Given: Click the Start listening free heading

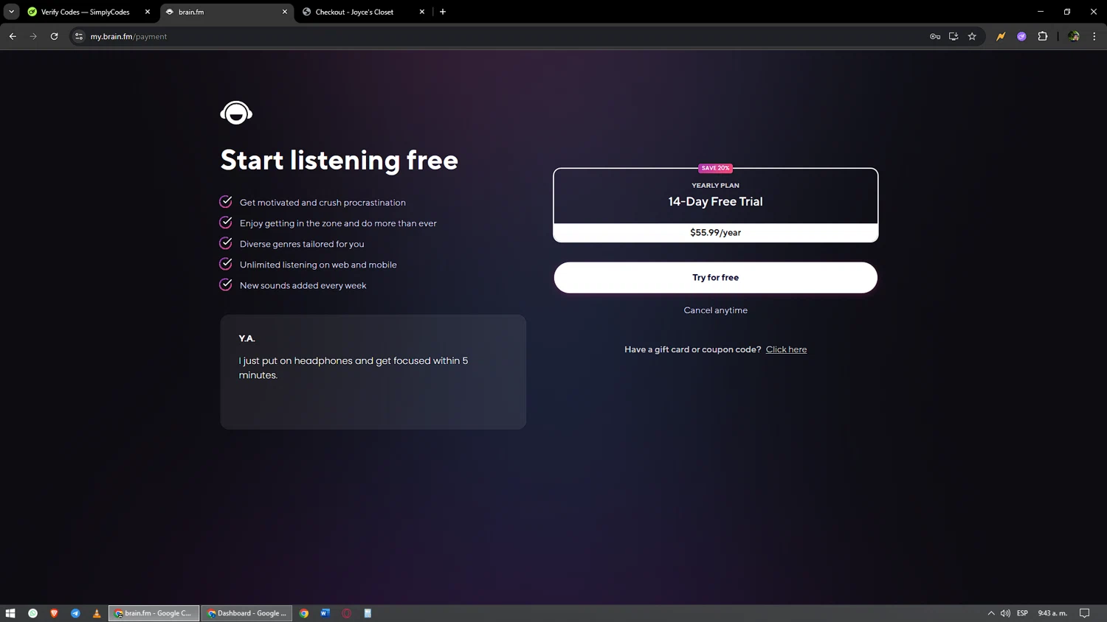Looking at the screenshot, I should (339, 160).
